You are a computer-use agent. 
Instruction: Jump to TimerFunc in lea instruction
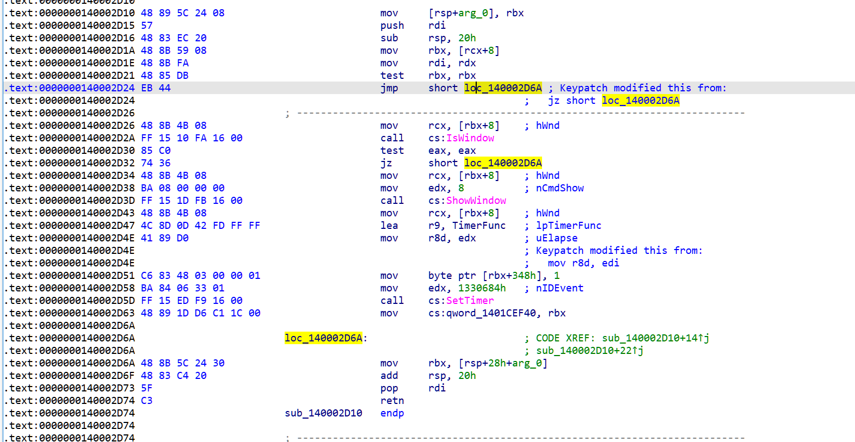pos(478,226)
